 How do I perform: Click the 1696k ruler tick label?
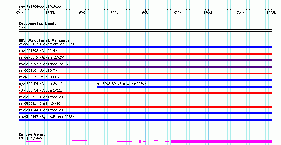(82, 13)
